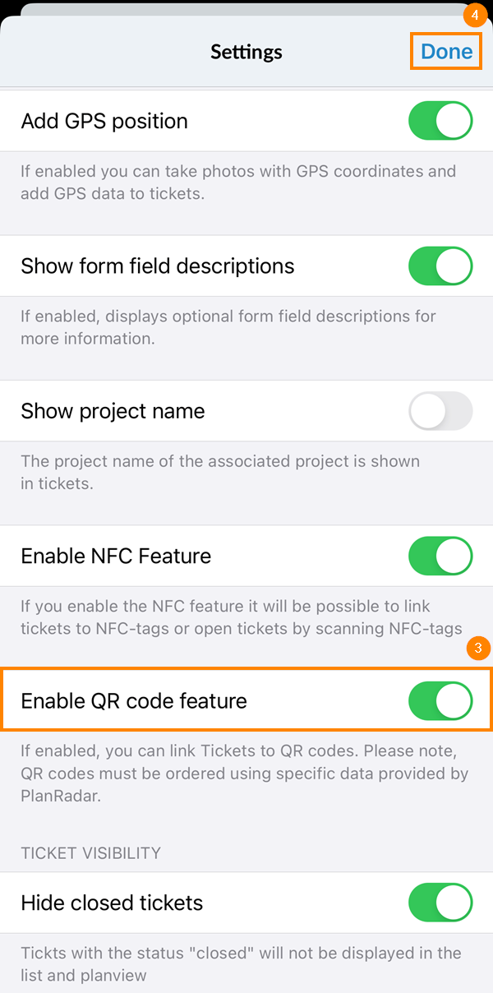Toggle the Hide closed tickets switch
Image resolution: width=493 pixels, height=993 pixels.
[x=440, y=903]
